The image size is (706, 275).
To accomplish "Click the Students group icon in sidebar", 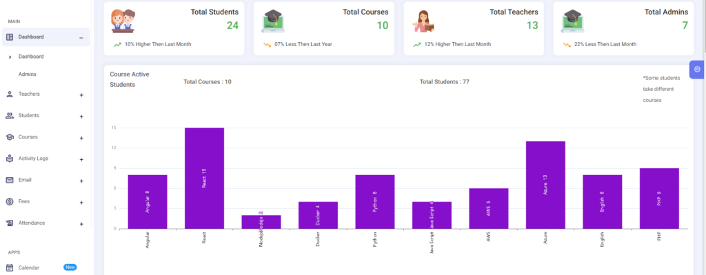I will coord(10,116).
